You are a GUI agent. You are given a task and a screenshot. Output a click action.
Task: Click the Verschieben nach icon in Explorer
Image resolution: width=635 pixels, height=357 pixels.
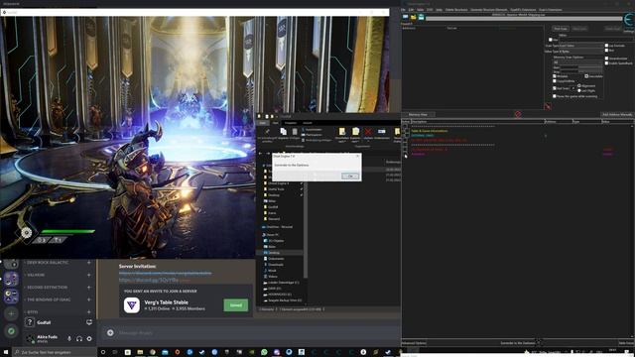pos(342,132)
